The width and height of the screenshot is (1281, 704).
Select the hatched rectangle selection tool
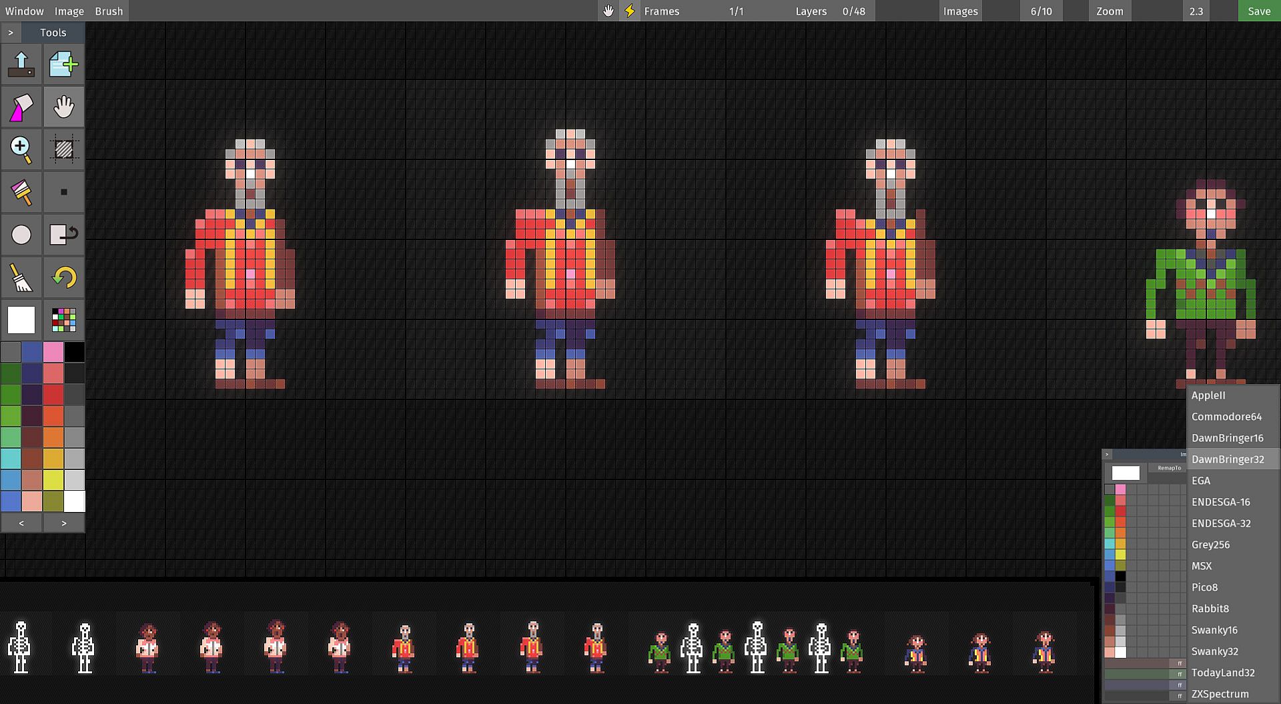[63, 149]
